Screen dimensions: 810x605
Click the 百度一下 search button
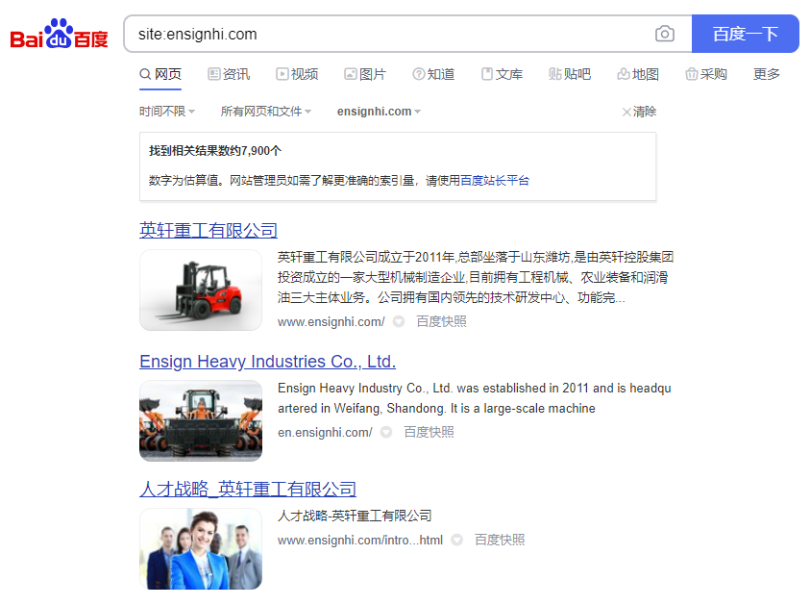pos(745,34)
